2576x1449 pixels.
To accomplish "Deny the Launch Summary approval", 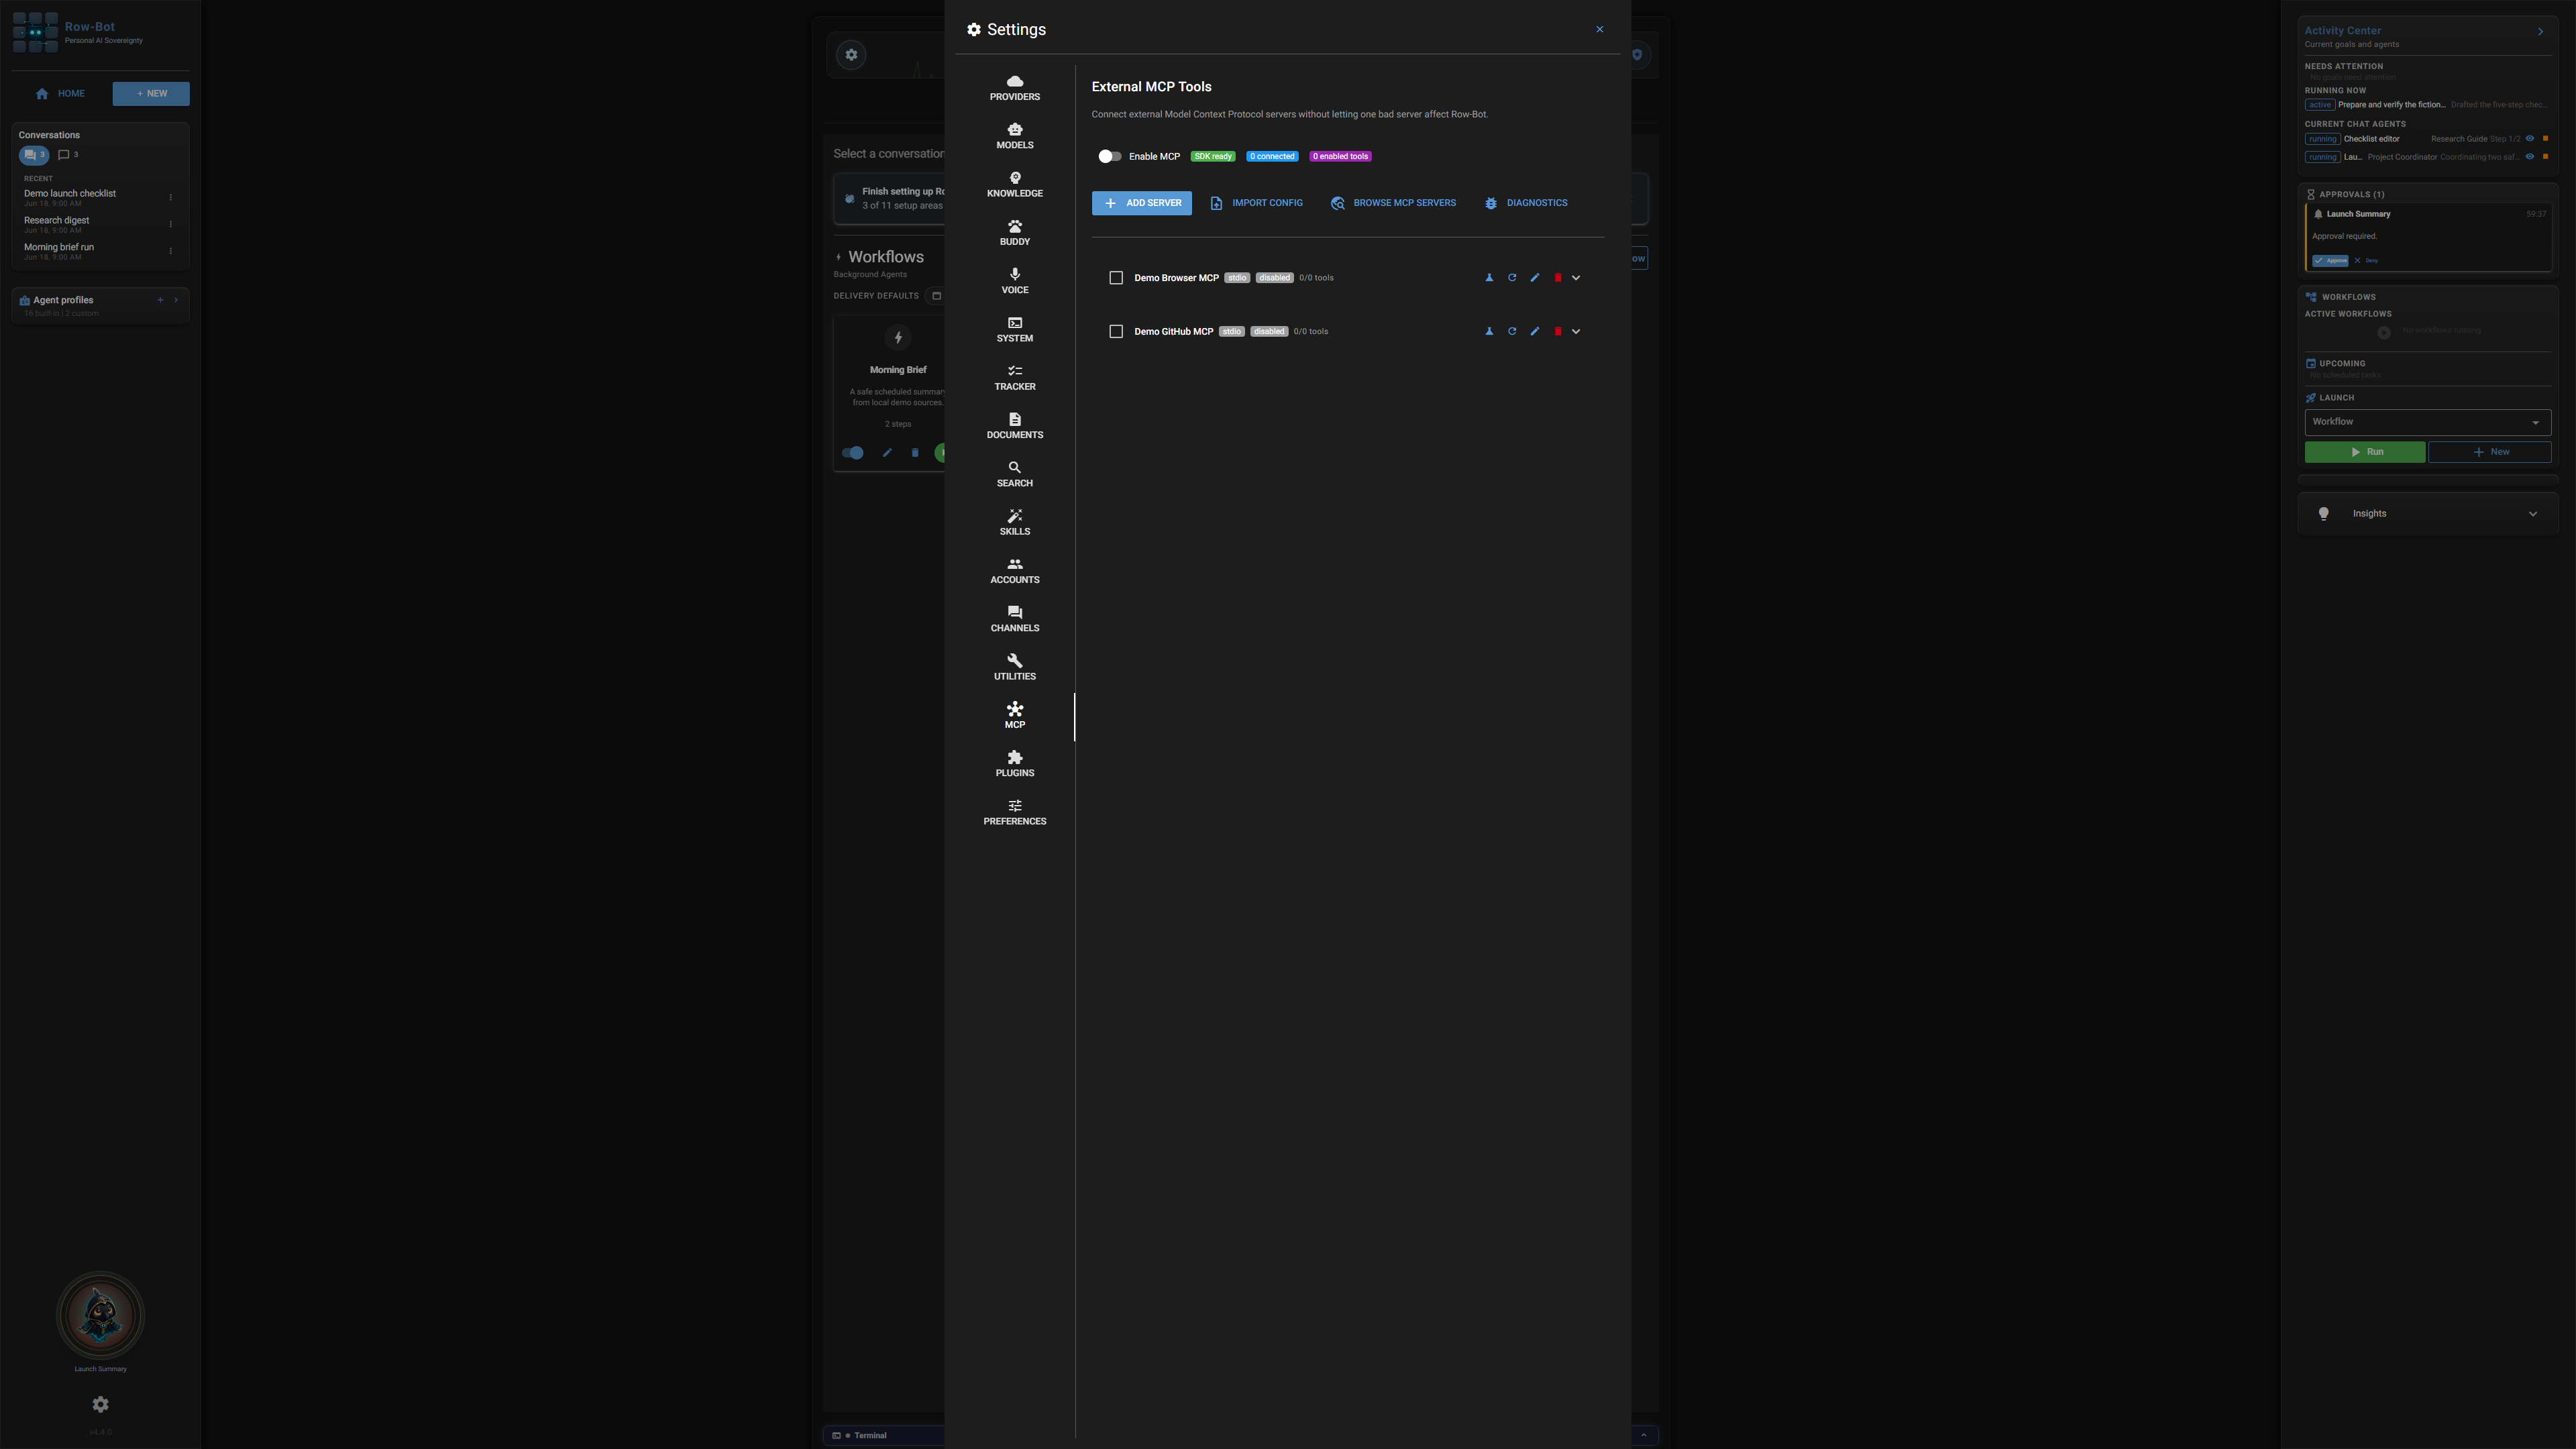I will coord(2366,261).
